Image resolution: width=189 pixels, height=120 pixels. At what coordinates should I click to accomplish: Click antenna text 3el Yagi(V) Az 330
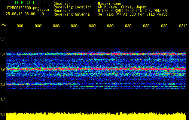click(117, 14)
